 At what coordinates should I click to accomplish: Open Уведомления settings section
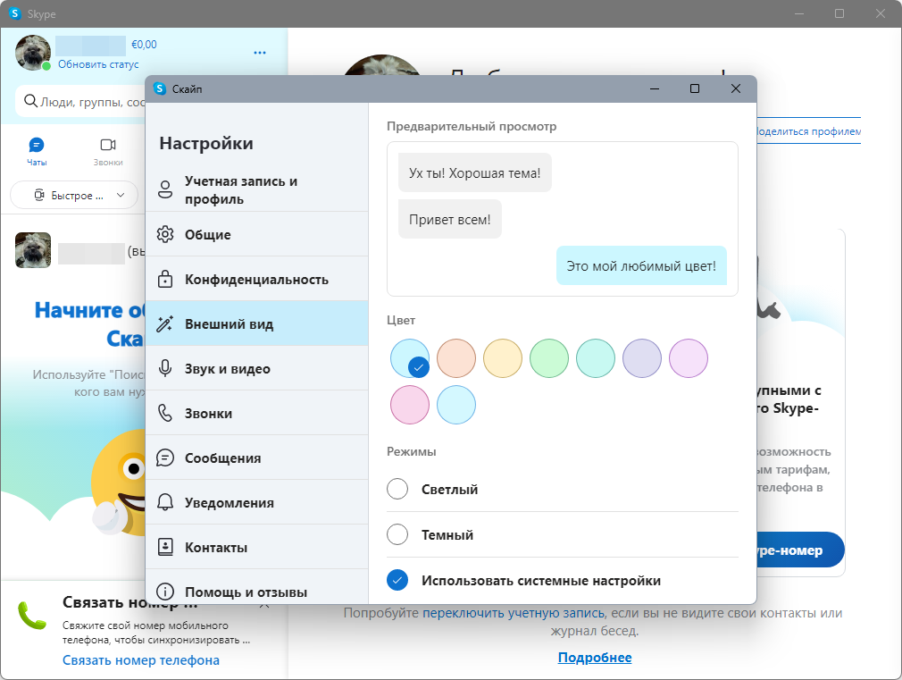point(256,502)
